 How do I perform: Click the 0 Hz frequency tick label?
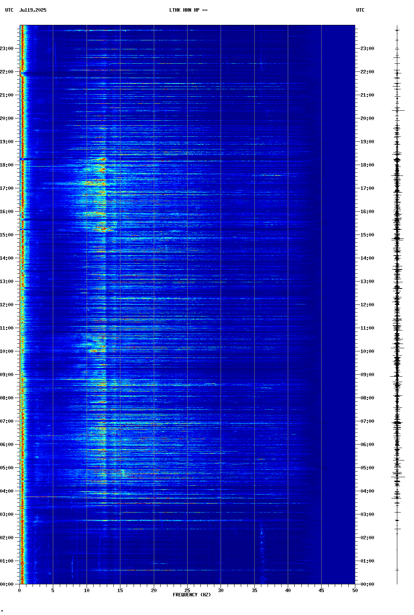point(19,591)
